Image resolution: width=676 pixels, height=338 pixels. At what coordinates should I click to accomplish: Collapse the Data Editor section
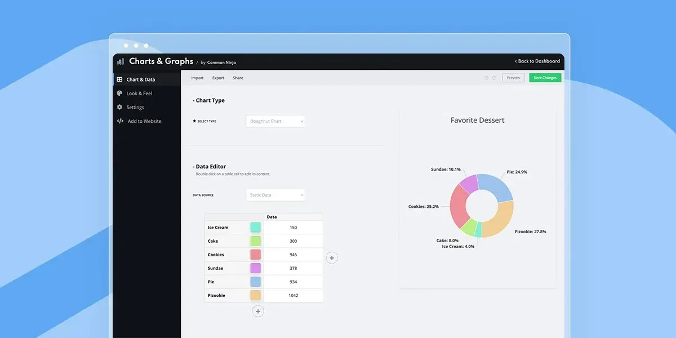(x=209, y=167)
